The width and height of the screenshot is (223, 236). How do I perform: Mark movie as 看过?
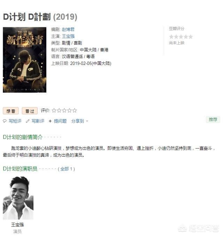(x=30, y=111)
